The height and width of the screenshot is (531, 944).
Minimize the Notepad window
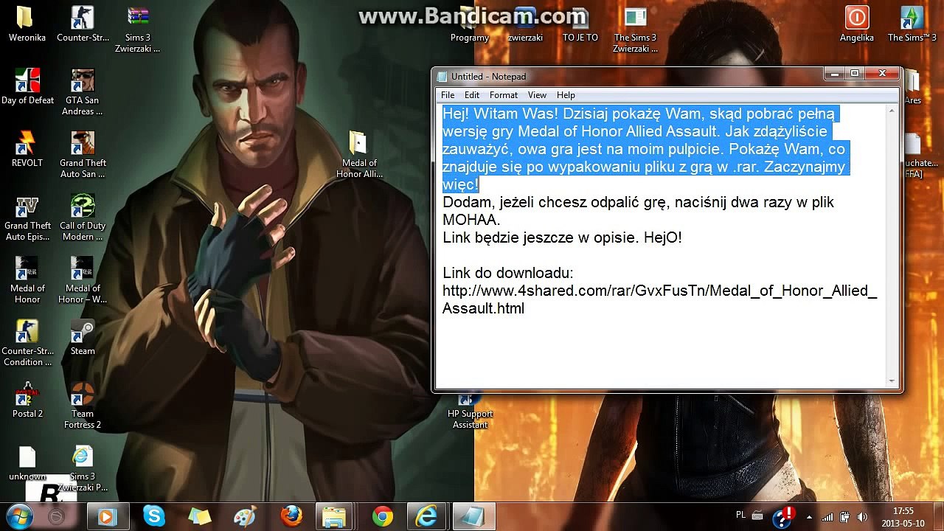coord(835,74)
